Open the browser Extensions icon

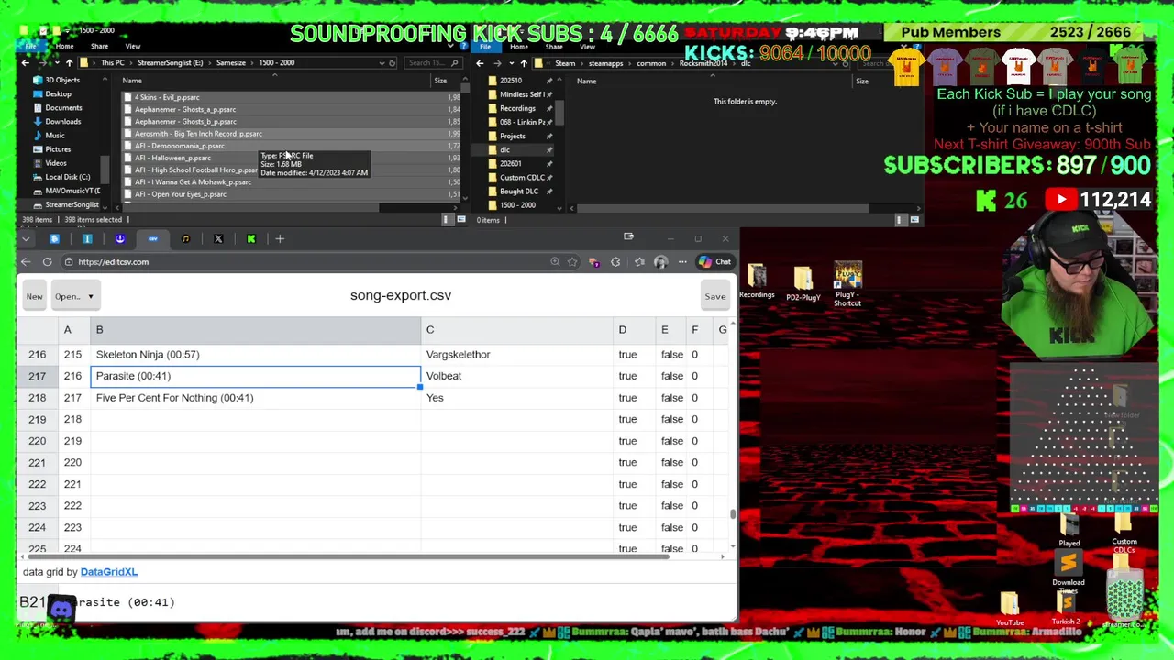pos(615,262)
